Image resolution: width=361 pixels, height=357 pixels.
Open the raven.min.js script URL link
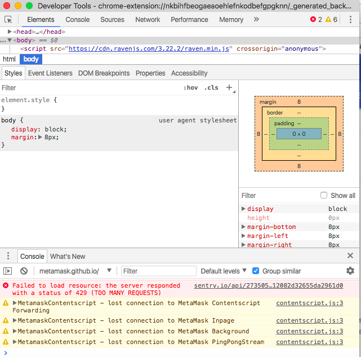coord(149,49)
